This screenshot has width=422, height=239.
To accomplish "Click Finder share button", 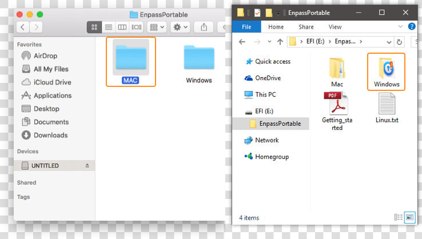I will click(x=204, y=27).
